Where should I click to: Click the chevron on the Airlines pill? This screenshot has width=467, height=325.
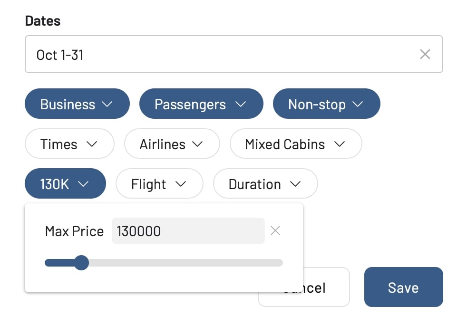click(197, 144)
